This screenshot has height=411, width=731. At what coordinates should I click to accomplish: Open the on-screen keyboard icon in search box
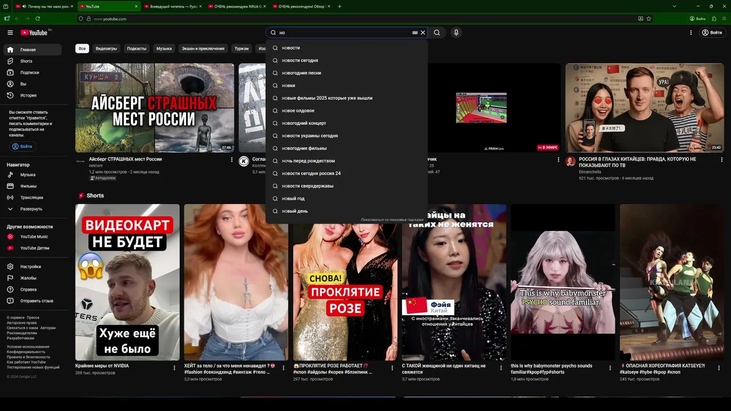[x=415, y=33]
